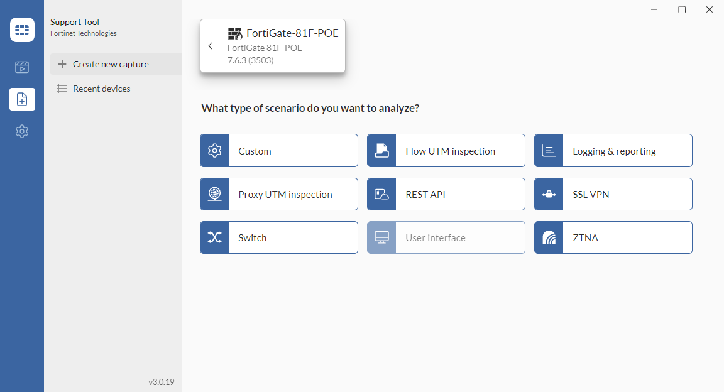Click the REST API cloud icon
The image size is (724, 392).
381,193
